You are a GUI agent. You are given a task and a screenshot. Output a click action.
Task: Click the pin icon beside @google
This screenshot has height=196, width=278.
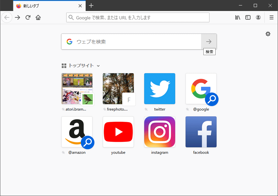[187, 109]
